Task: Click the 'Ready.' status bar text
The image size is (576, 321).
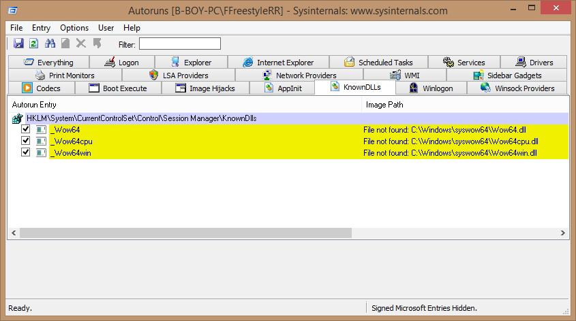Action: click(20, 308)
